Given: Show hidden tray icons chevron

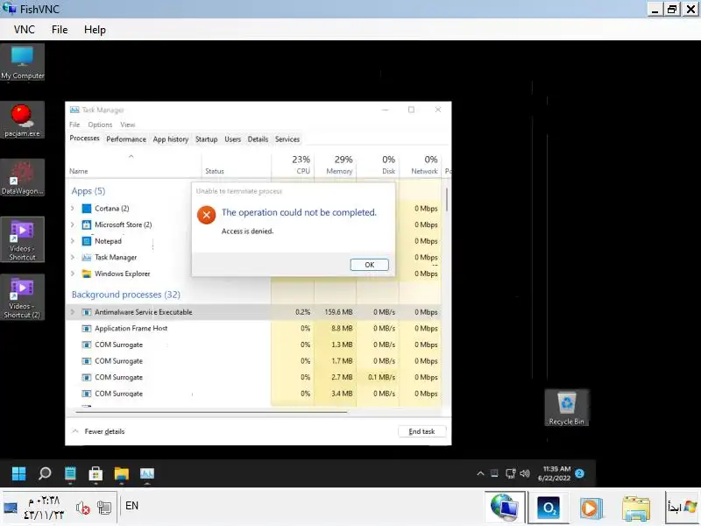Looking at the screenshot, I should pos(480,473).
